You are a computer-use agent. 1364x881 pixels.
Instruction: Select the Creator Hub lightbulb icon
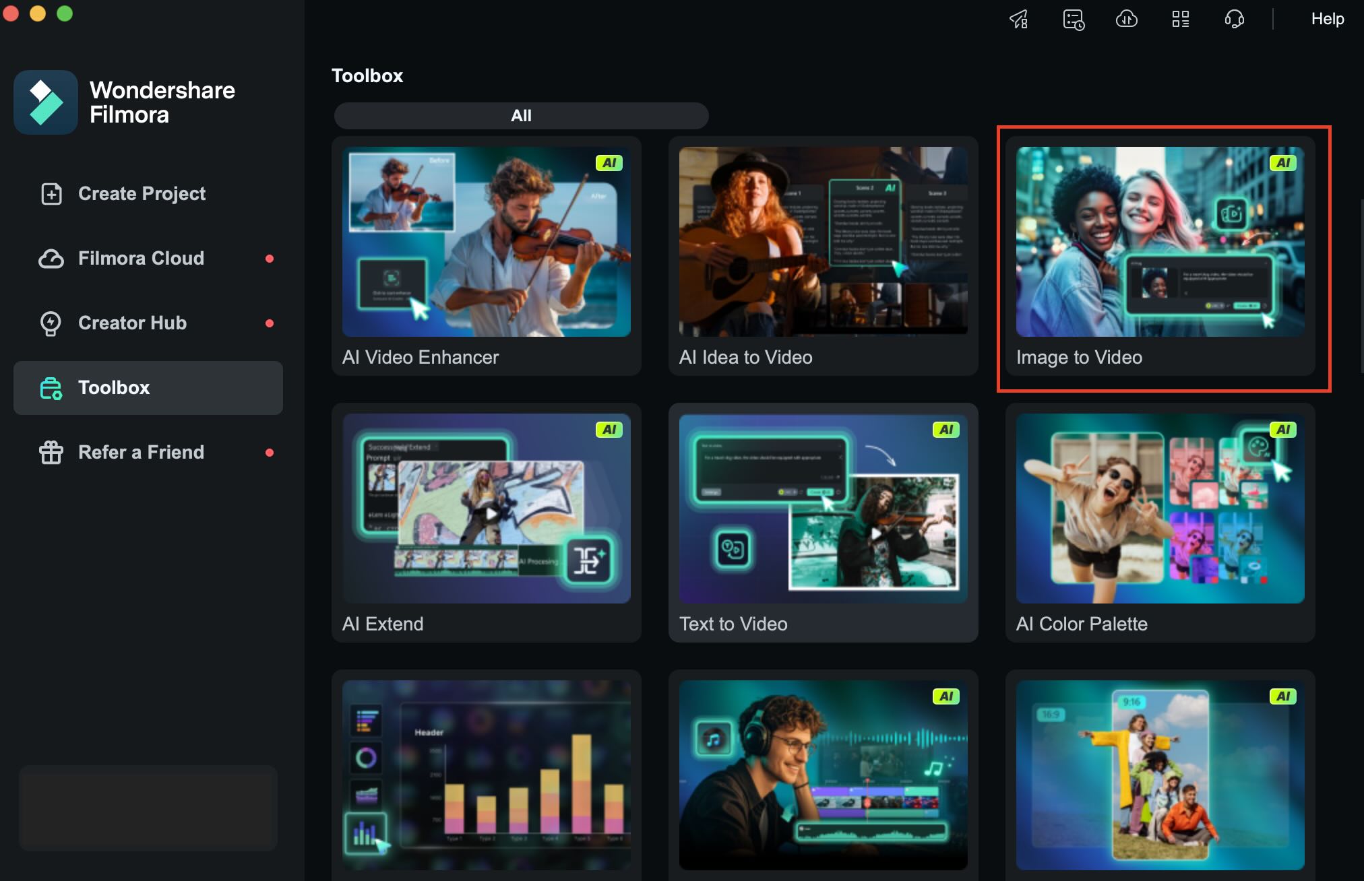click(x=52, y=323)
